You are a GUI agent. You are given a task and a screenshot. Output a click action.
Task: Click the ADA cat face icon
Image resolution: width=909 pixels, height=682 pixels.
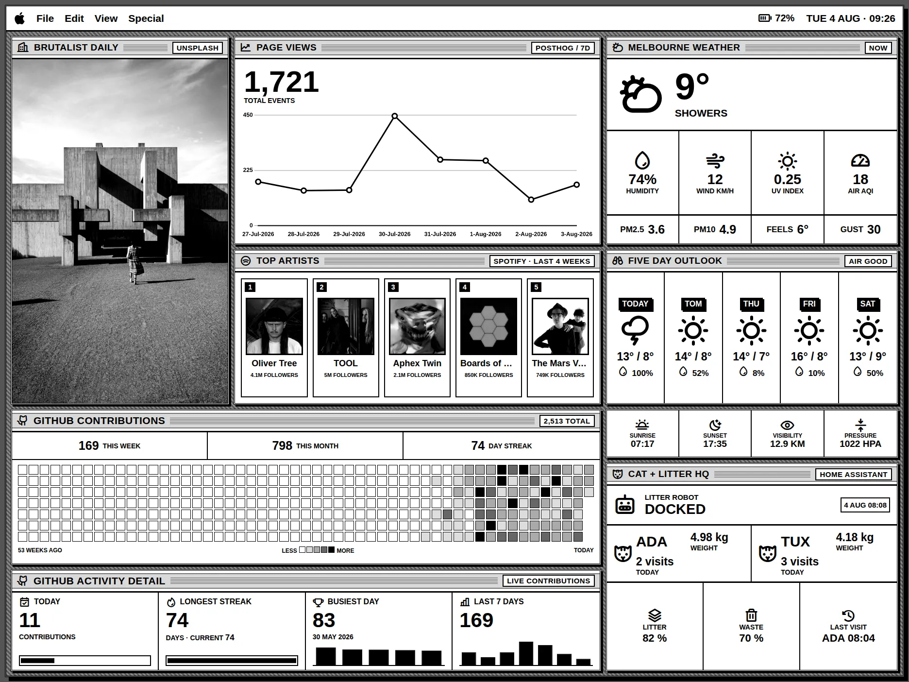click(623, 553)
